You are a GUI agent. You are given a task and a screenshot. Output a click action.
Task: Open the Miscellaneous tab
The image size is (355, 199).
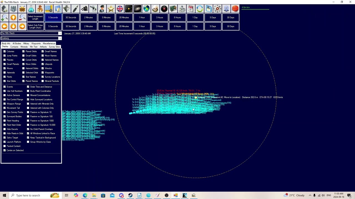click(49, 43)
